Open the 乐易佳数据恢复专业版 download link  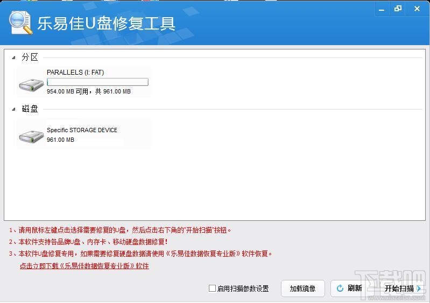click(x=84, y=266)
